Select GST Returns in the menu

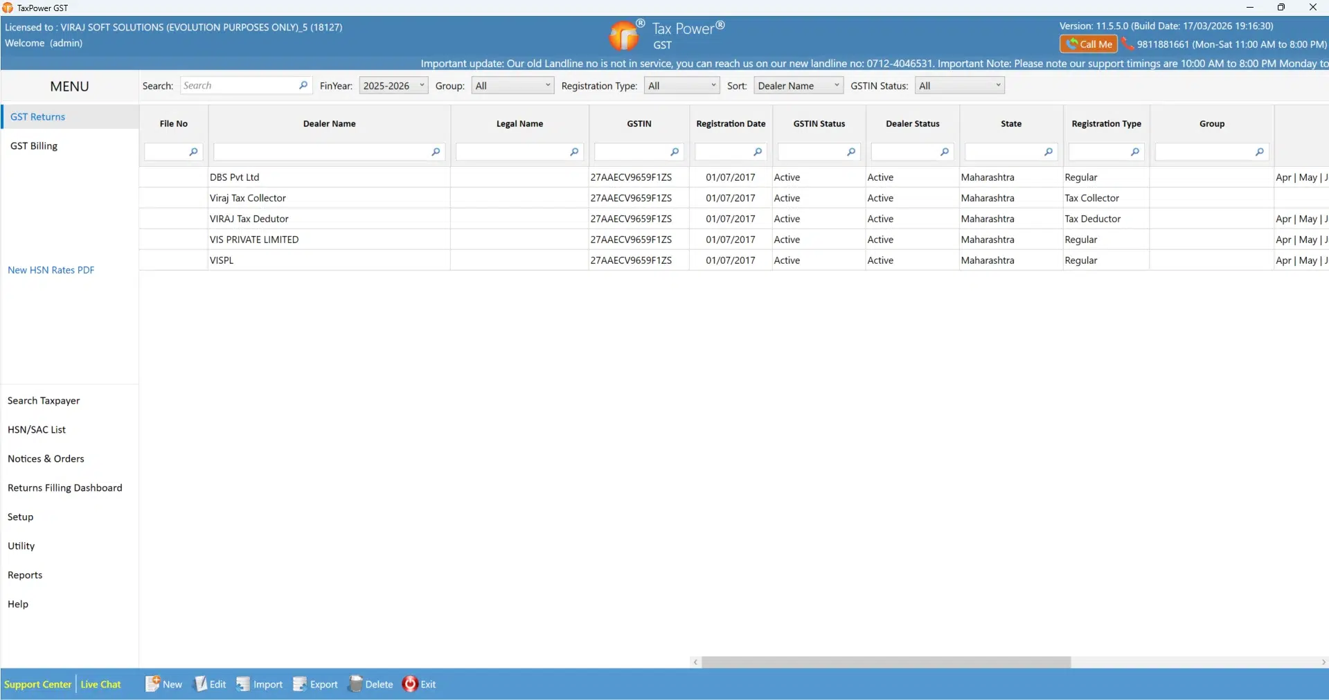point(69,116)
